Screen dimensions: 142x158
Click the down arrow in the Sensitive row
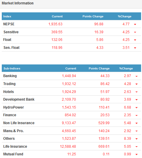135,32
